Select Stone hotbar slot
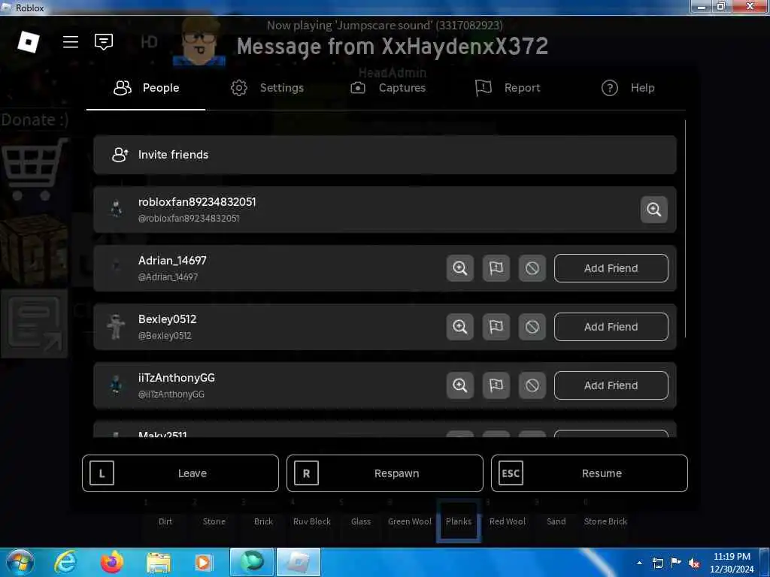770x577 pixels. pyautogui.click(x=214, y=521)
